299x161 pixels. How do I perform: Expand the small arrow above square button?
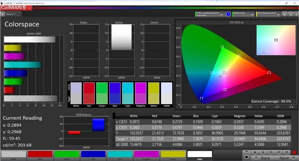click(246, 152)
